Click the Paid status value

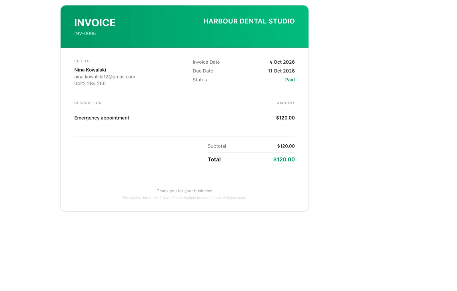[290, 80]
